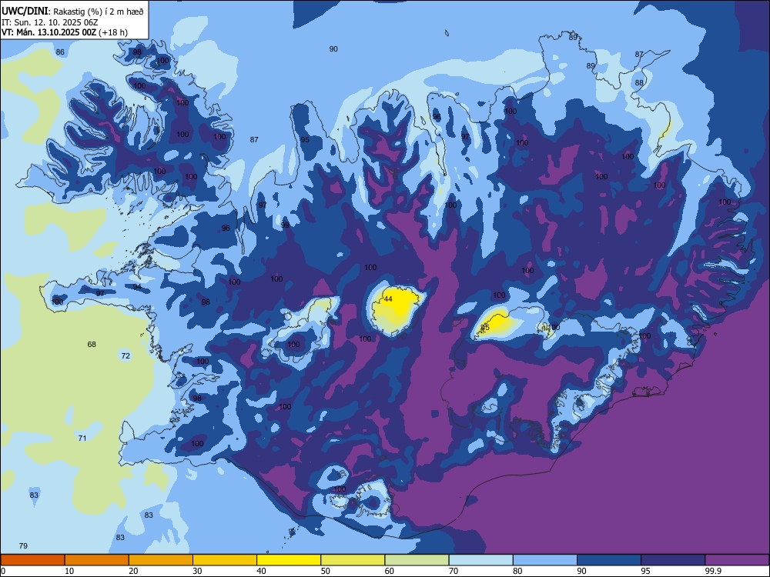Click the 80–90 light blue legend swatch
Screen dimensions: 770x577
click(545, 560)
